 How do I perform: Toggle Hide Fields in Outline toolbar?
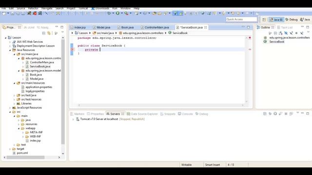286,33
